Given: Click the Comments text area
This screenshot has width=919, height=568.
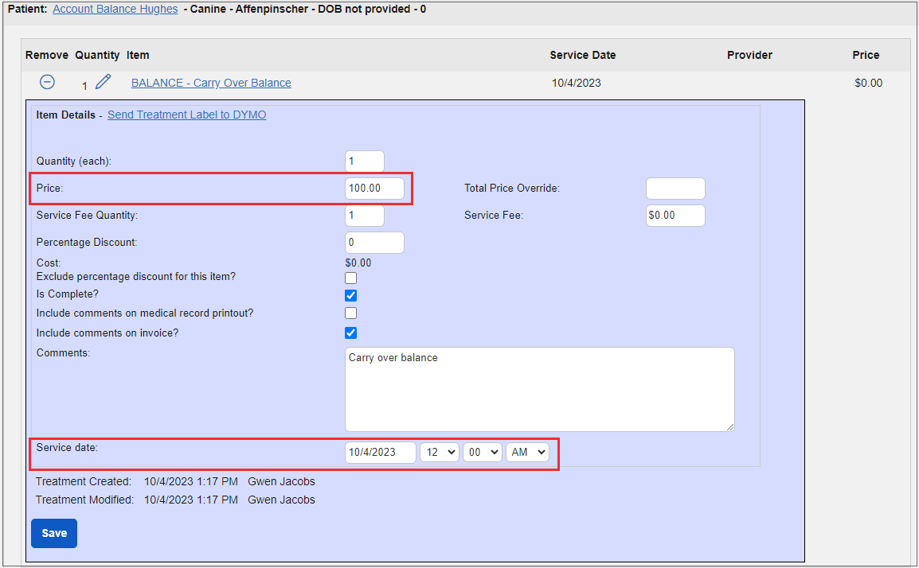Looking at the screenshot, I should (540, 389).
